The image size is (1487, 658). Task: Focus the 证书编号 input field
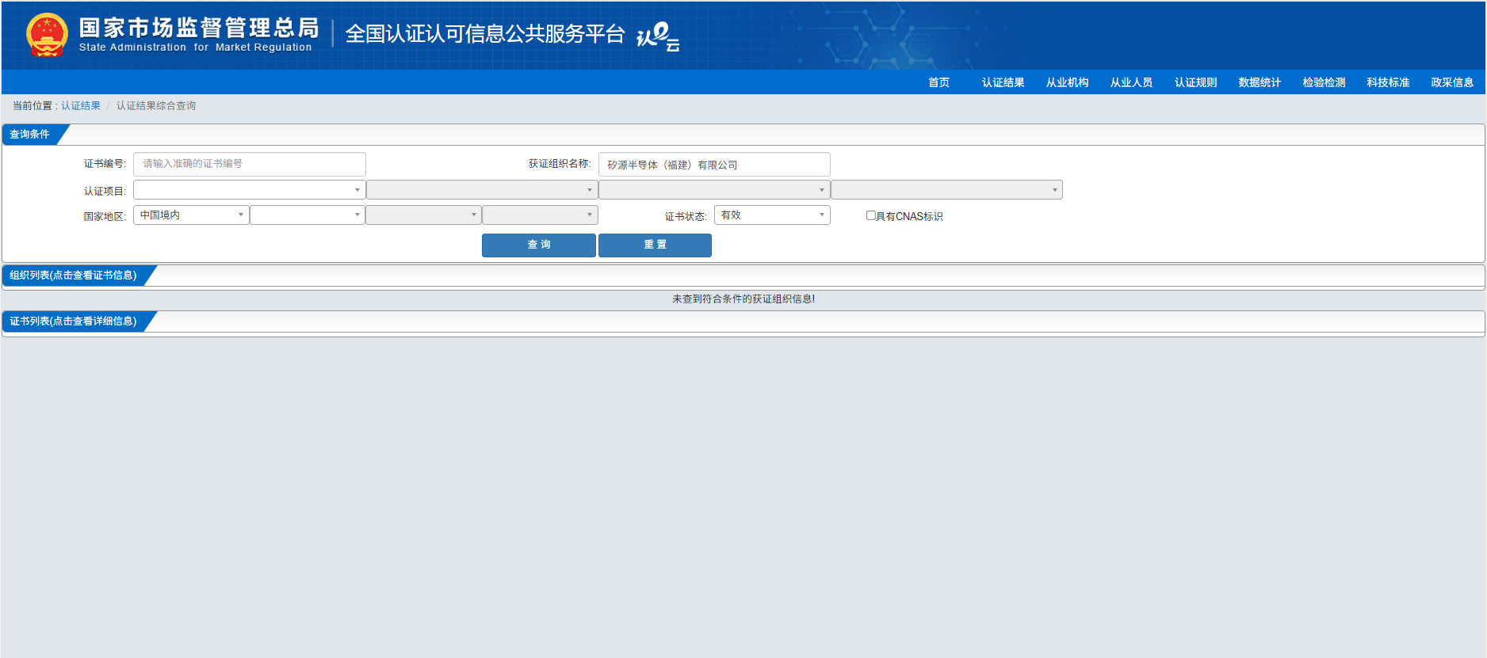click(249, 164)
